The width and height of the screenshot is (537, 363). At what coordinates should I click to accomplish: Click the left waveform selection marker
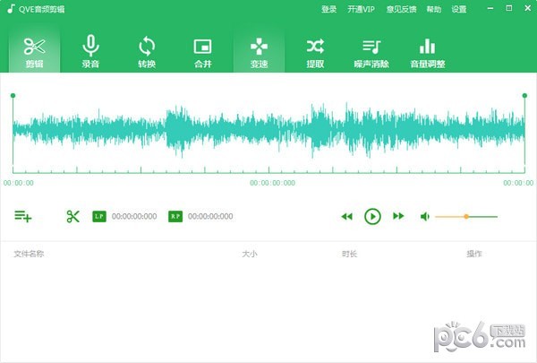(x=13, y=95)
